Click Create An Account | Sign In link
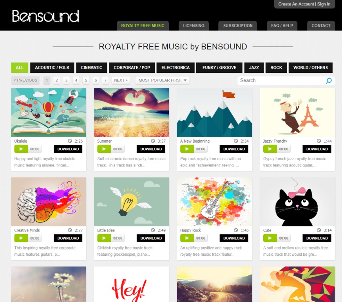Image resolution: width=342 pixels, height=302 pixels. 304,4
